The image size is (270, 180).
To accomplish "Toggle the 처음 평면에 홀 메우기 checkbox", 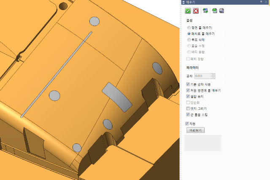I will [x=188, y=90].
